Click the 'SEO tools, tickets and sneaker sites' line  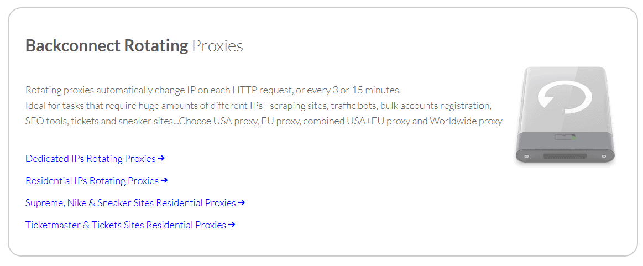(x=264, y=122)
